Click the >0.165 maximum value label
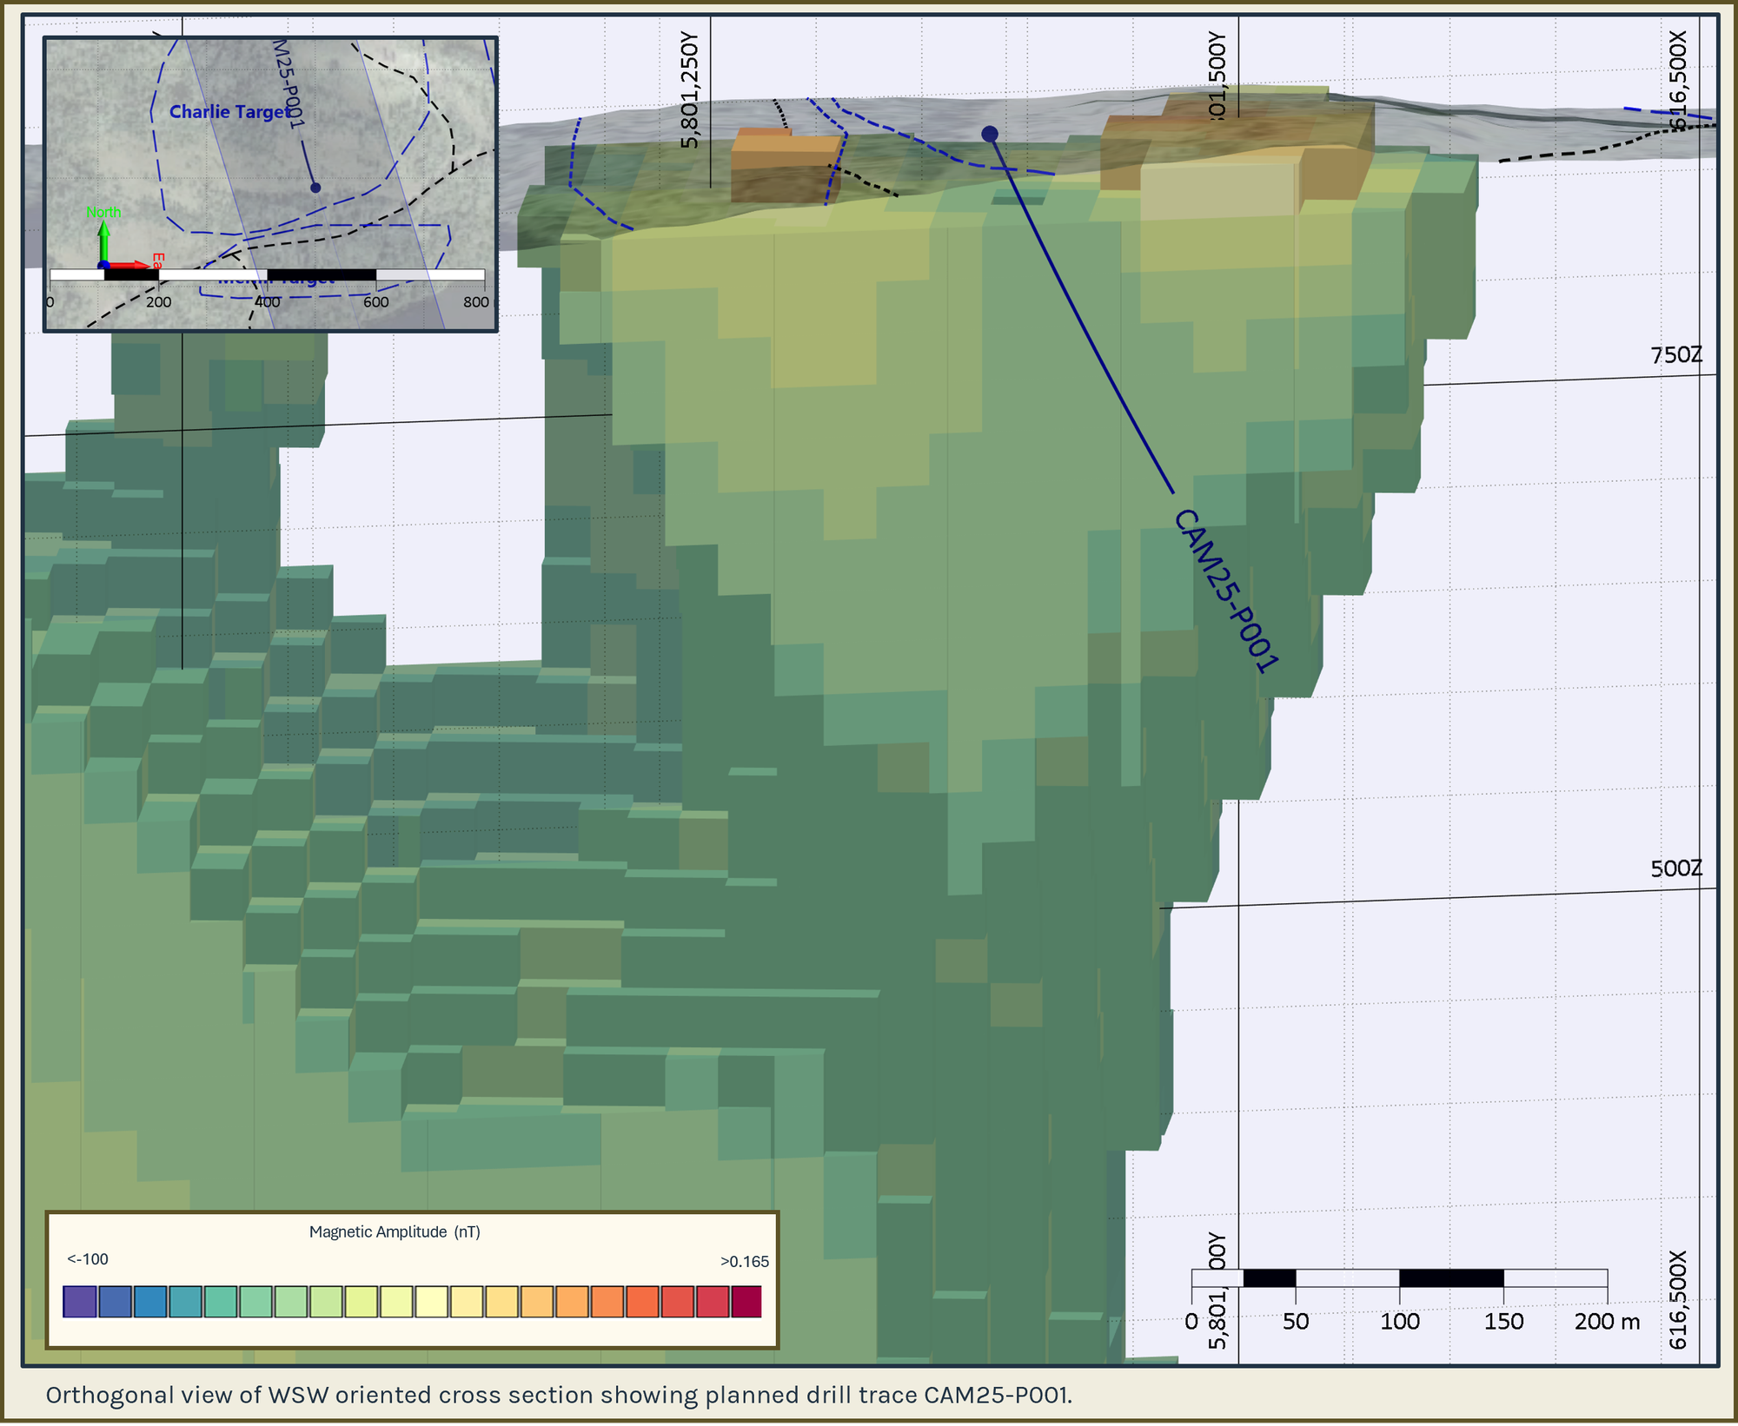The height and width of the screenshot is (1426, 1738). coord(744,1262)
